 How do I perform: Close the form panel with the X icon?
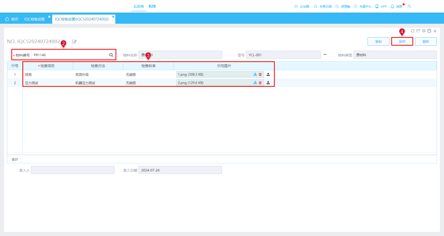tap(435, 31)
